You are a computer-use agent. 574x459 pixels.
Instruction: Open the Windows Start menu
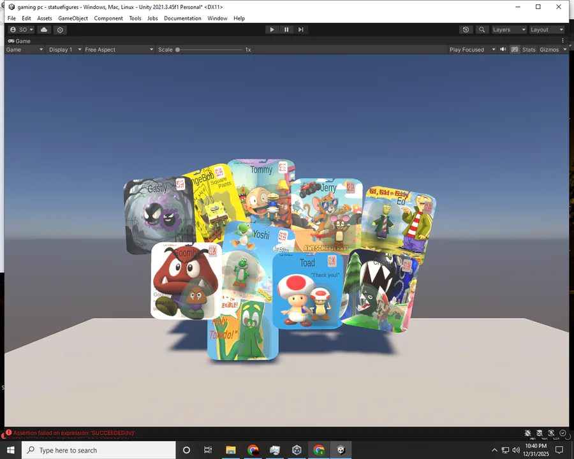tap(11, 450)
